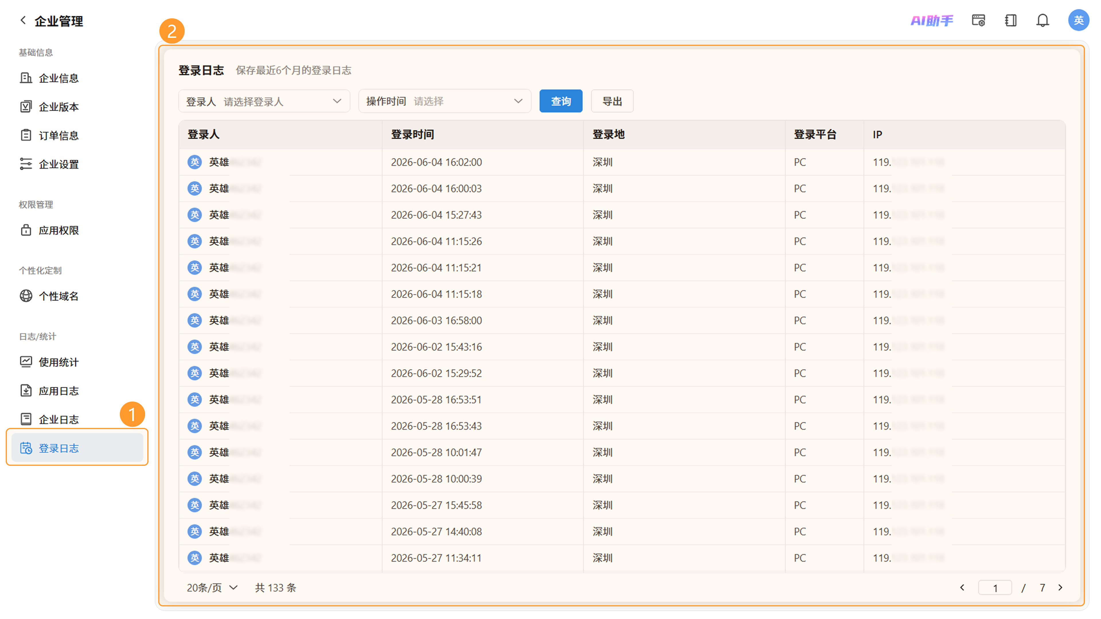Image resolution: width=1101 pixels, height=619 pixels.
Task: Click the address book icon in header
Action: (x=1010, y=20)
